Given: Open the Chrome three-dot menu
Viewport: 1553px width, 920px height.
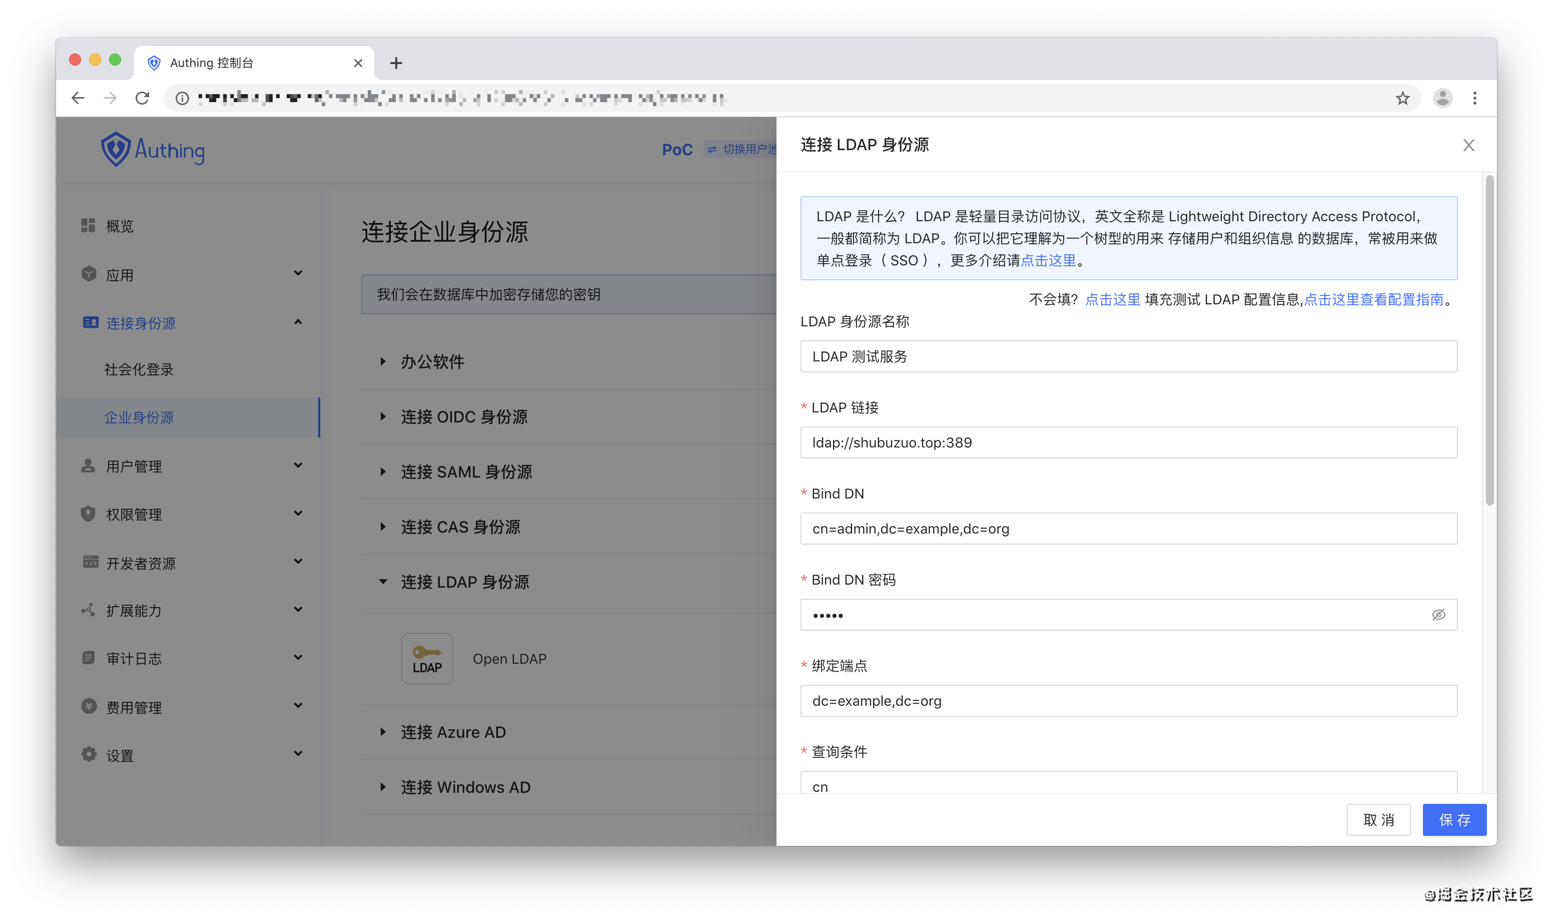Looking at the screenshot, I should tap(1474, 98).
